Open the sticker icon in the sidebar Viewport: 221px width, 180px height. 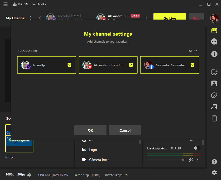click(x=214, y=96)
